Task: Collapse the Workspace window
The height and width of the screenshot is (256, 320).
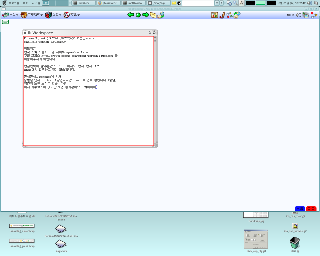Action: pos(154,33)
